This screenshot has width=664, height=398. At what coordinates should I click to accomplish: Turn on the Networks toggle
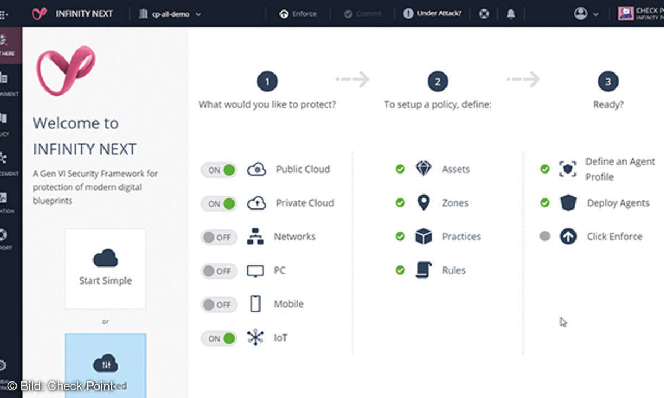pyautogui.click(x=219, y=237)
